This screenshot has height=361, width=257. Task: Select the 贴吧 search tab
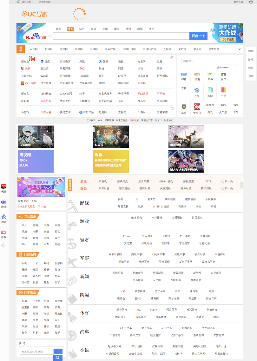(82, 29)
